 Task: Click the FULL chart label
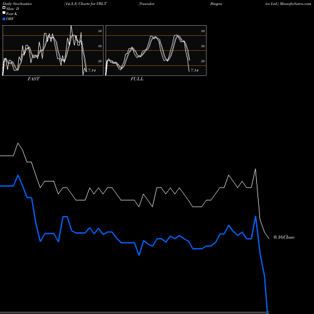[137, 79]
